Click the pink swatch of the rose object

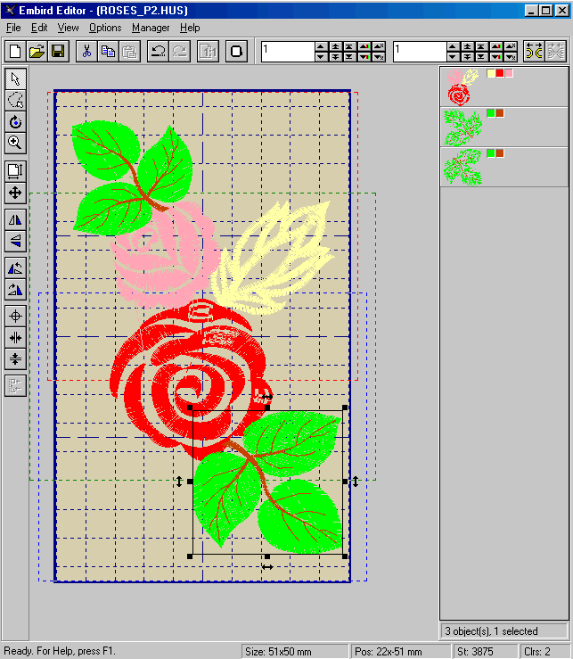[x=508, y=73]
